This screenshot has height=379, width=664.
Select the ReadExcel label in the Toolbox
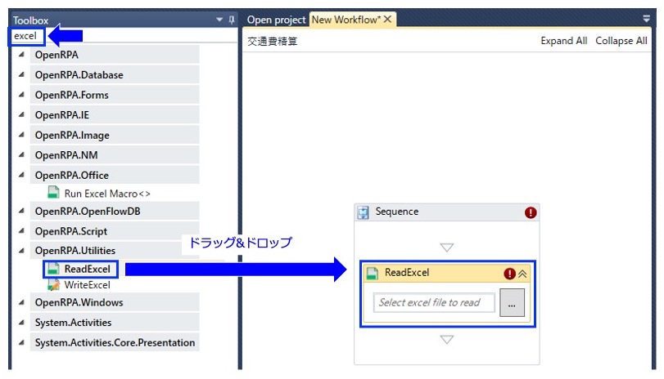(87, 269)
